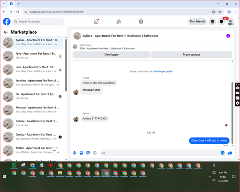Click the Find friends button
This screenshot has width=240, height=192.
197,22
